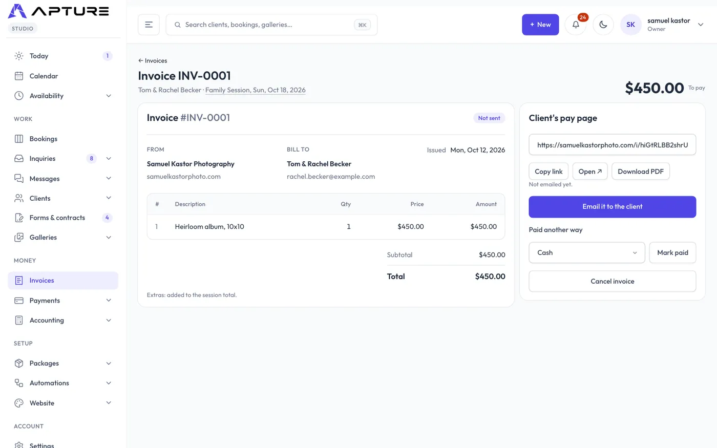Click the Mark paid button

pos(673,253)
